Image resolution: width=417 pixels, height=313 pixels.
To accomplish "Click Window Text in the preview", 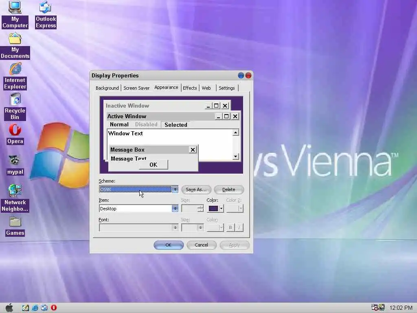I will click(125, 133).
